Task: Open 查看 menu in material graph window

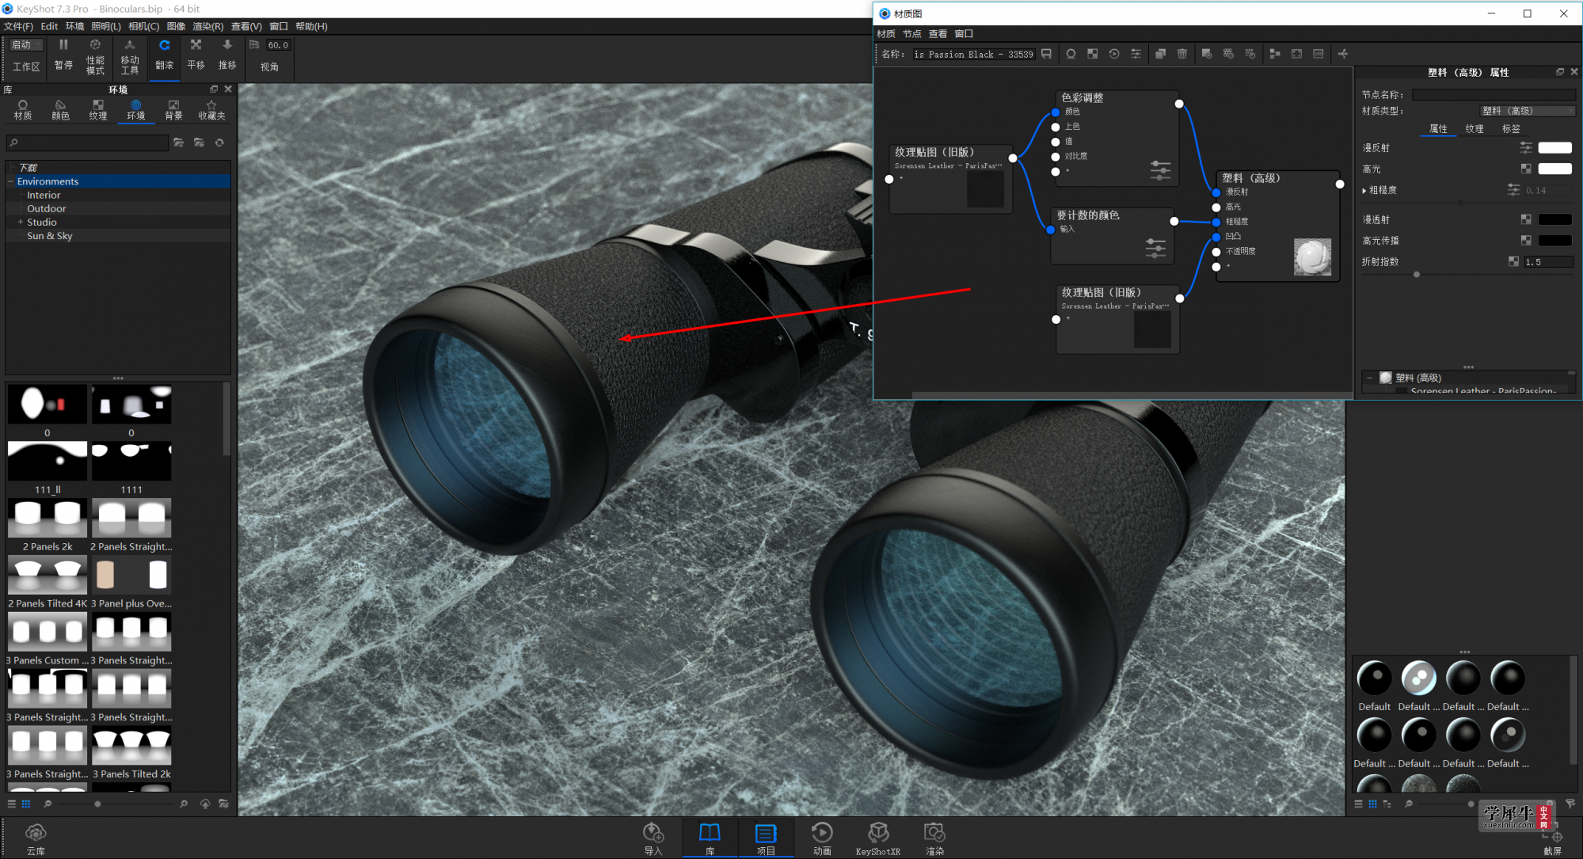Action: click(938, 34)
